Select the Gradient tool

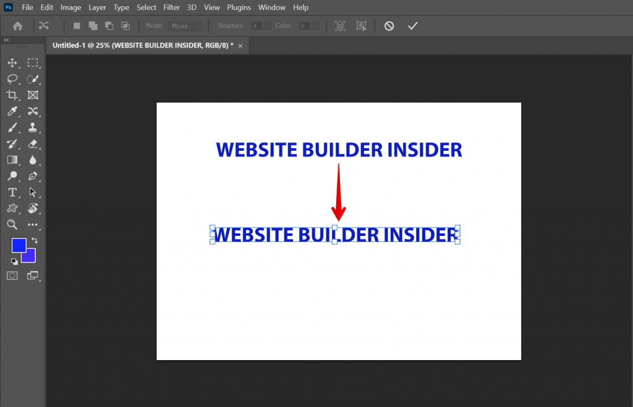point(12,160)
